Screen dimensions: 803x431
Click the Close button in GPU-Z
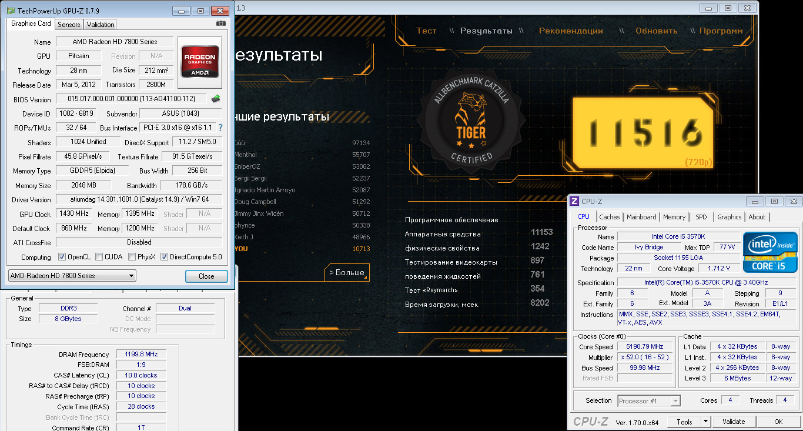pyautogui.click(x=206, y=276)
